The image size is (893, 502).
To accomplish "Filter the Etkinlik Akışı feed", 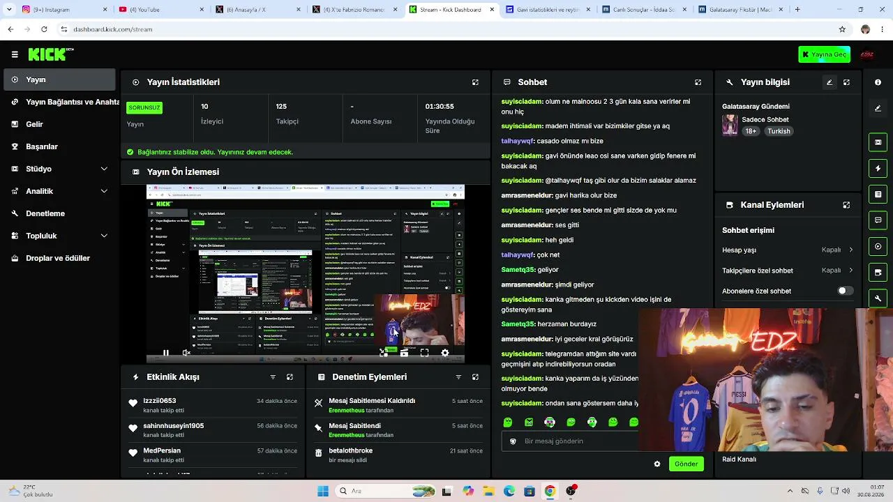I will pos(273,377).
